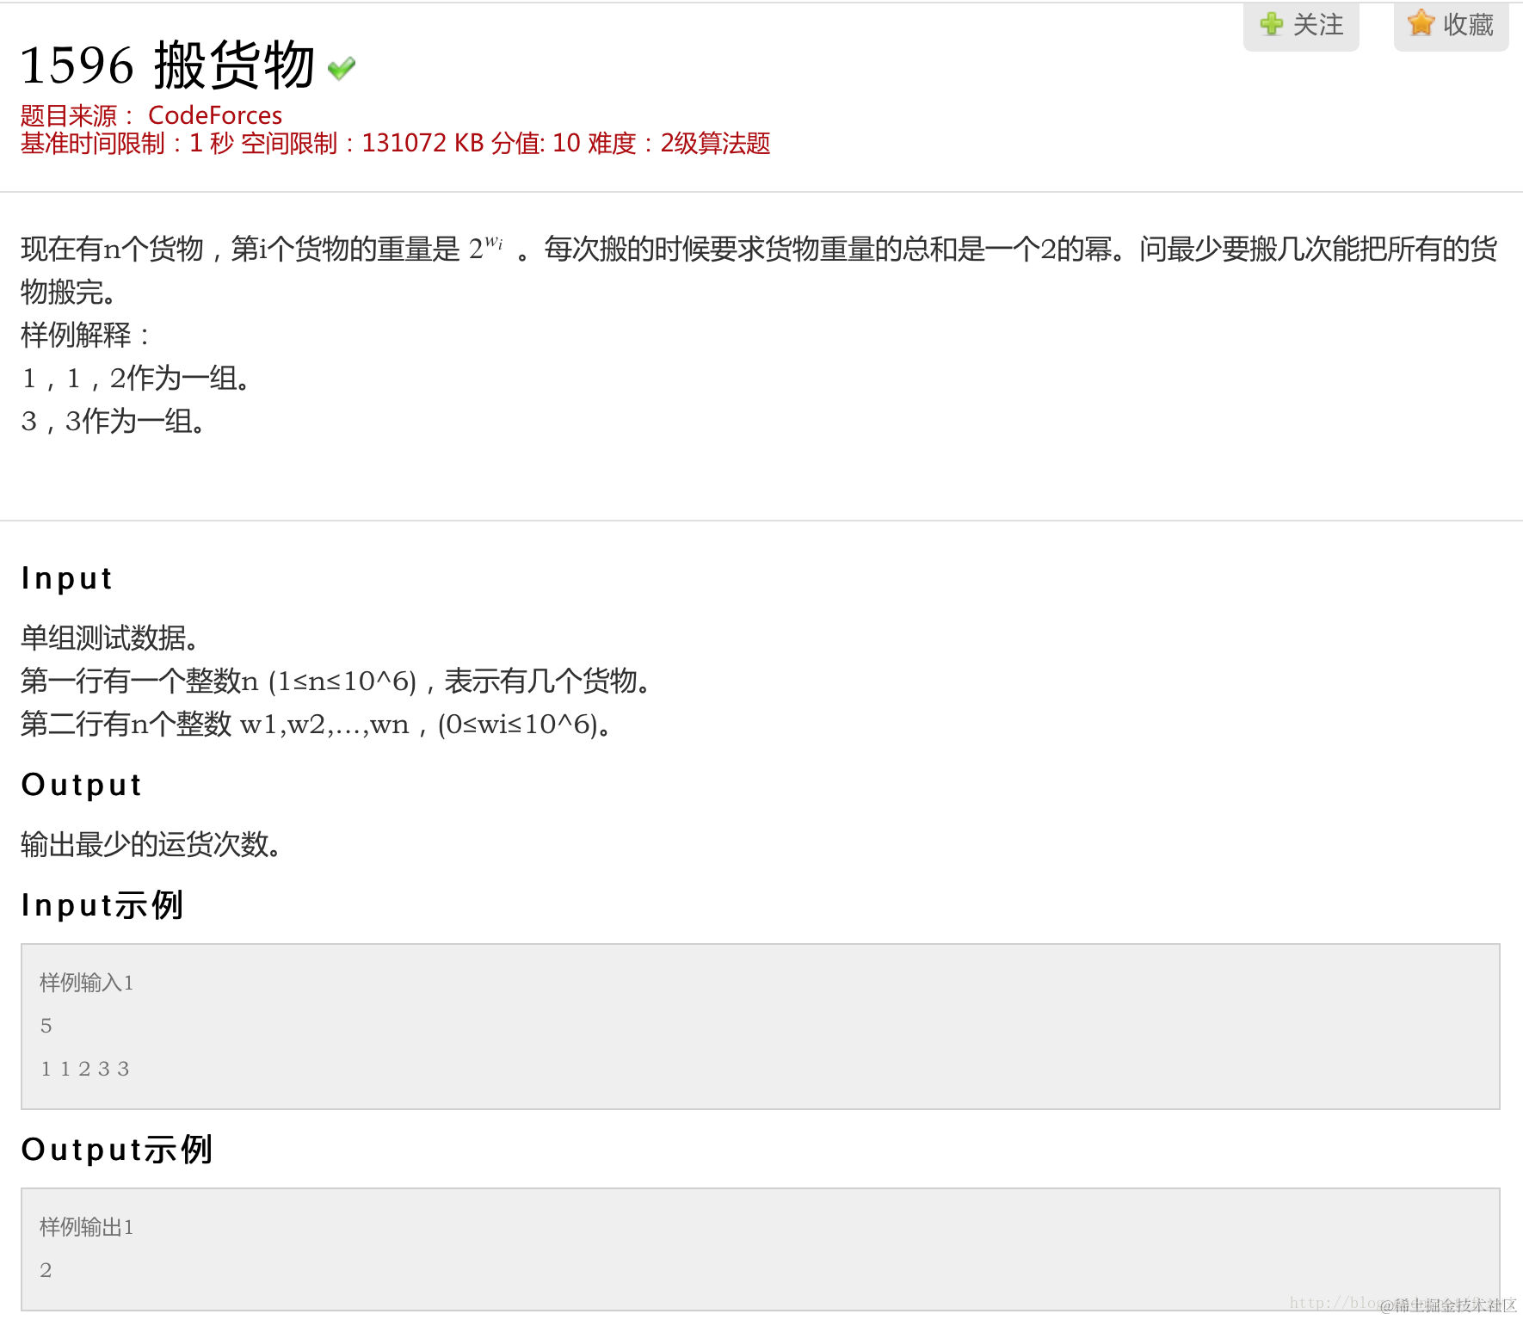Viewport: 1523px width, 1320px height.
Task: Click the Input示例 heading
Action: pyautogui.click(x=102, y=905)
